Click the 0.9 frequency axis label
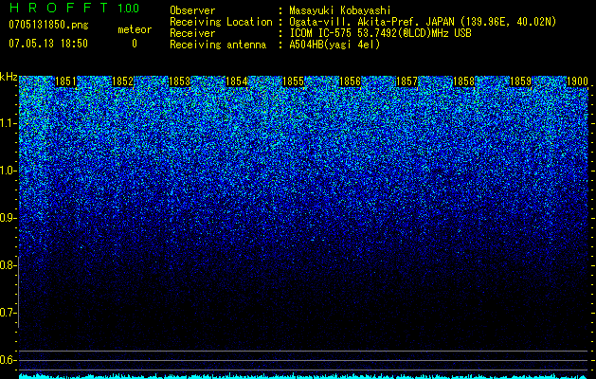The image size is (596, 379). [9, 218]
